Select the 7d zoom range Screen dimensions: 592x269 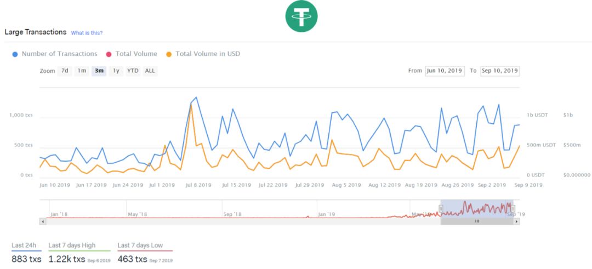point(65,71)
